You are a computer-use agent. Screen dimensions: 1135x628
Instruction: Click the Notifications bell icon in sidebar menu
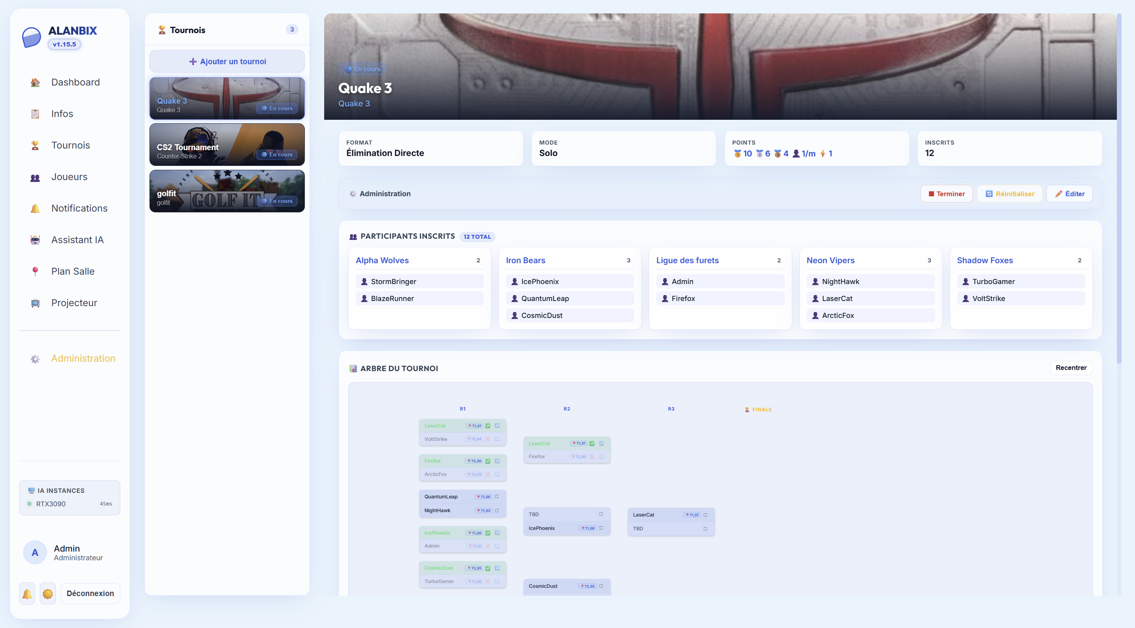[x=35, y=208]
